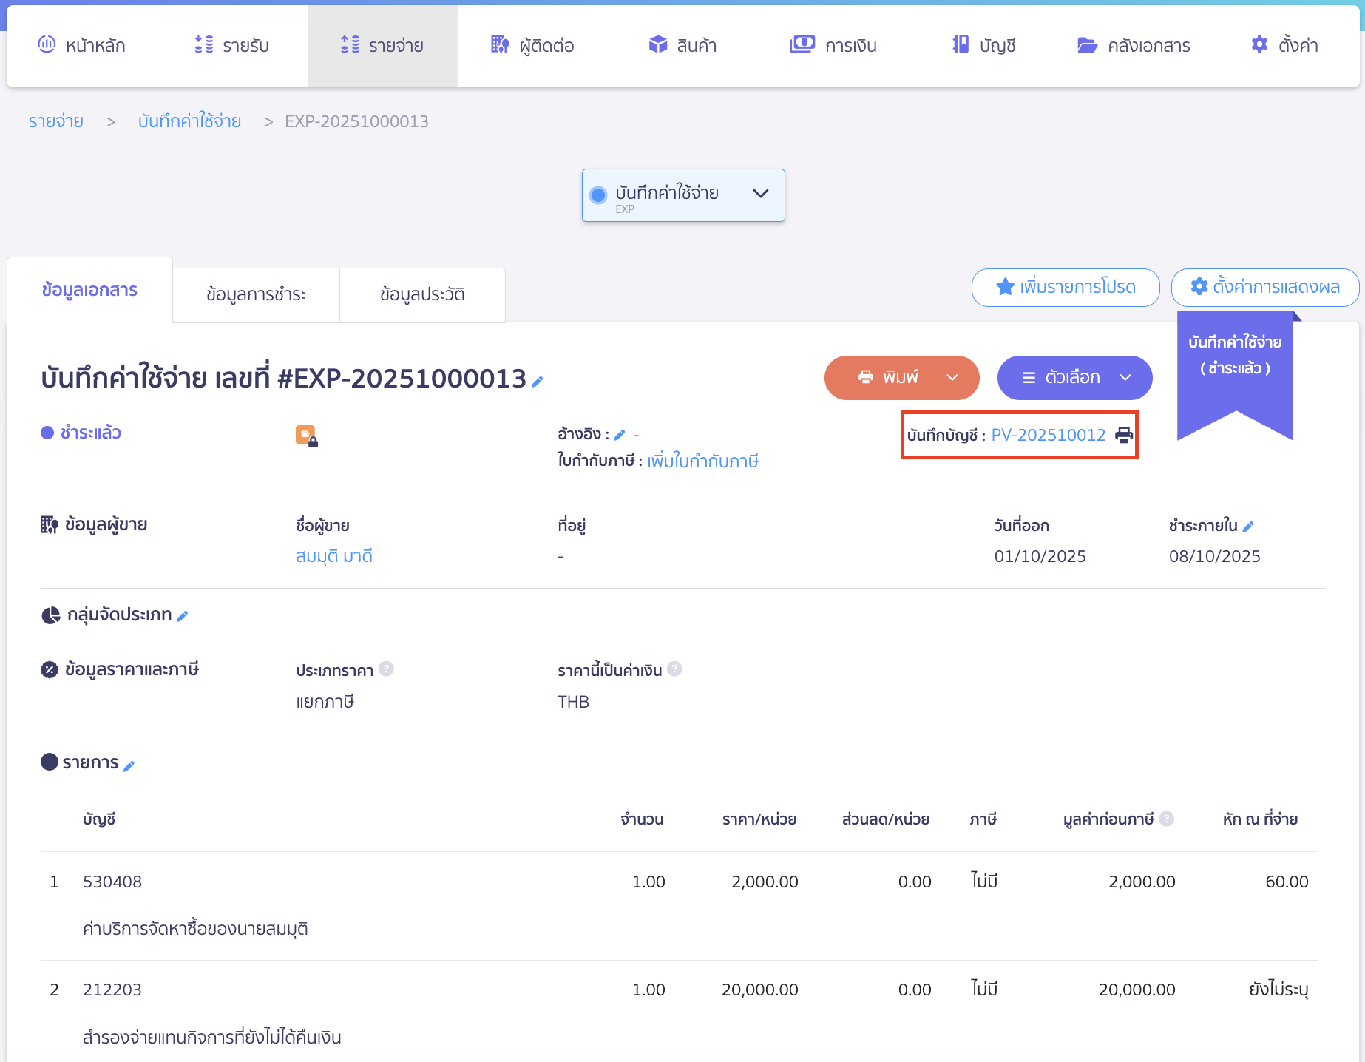The width and height of the screenshot is (1365, 1062).
Task: Click pencil icon beside ชำระภายใน due date
Action: pos(1248,527)
